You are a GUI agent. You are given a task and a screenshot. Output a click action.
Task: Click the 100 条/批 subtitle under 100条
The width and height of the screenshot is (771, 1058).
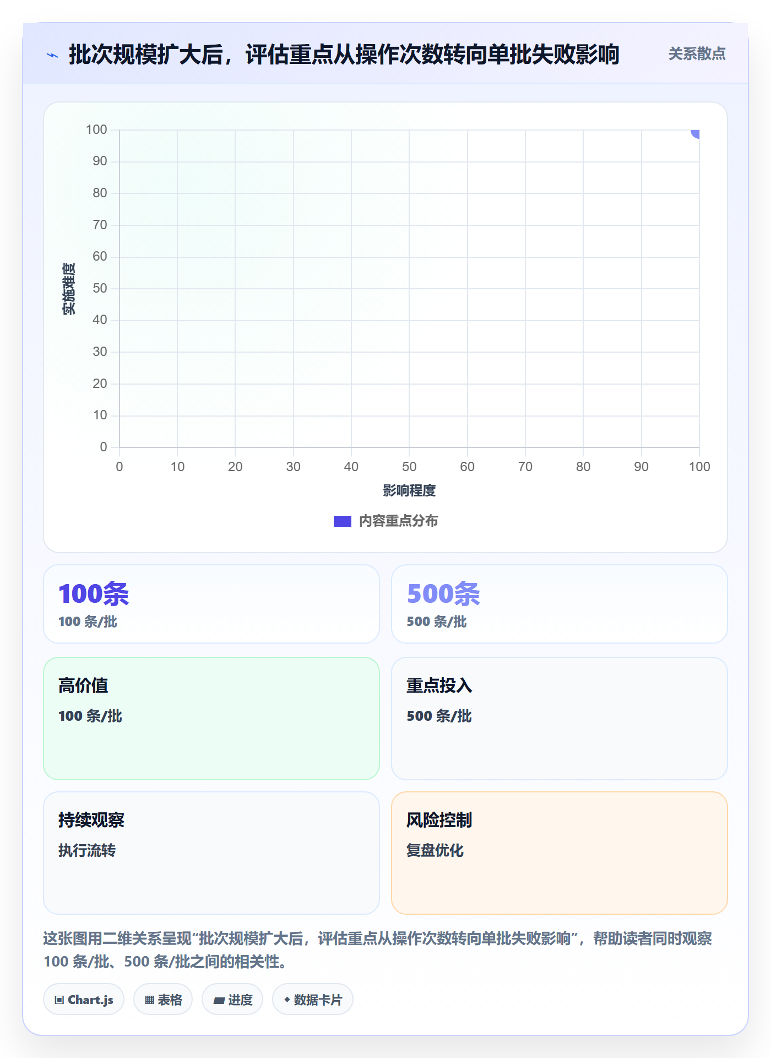[x=88, y=622]
